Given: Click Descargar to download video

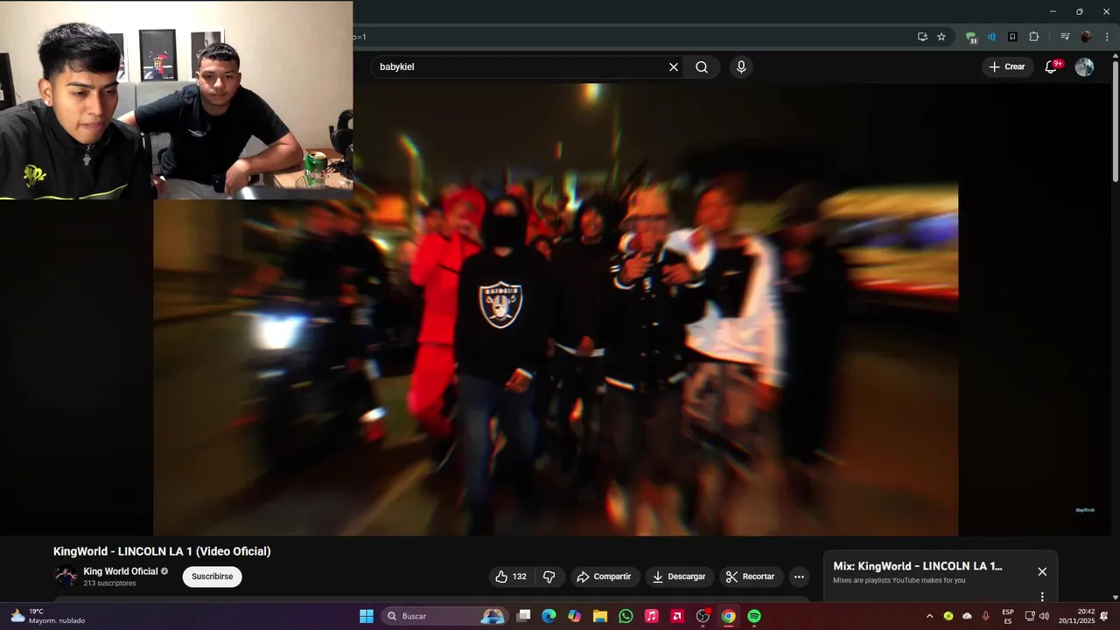Looking at the screenshot, I should [x=679, y=577].
